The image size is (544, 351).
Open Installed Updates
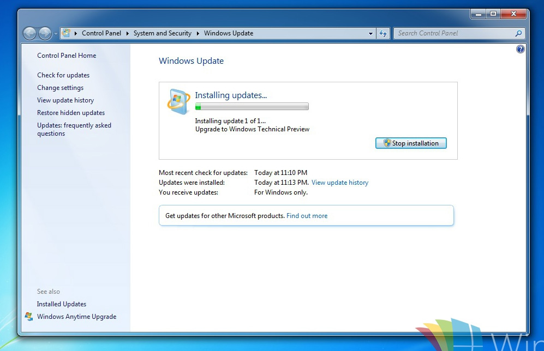(x=62, y=304)
